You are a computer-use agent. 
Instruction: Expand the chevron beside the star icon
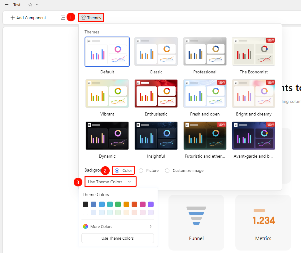tap(37, 5)
